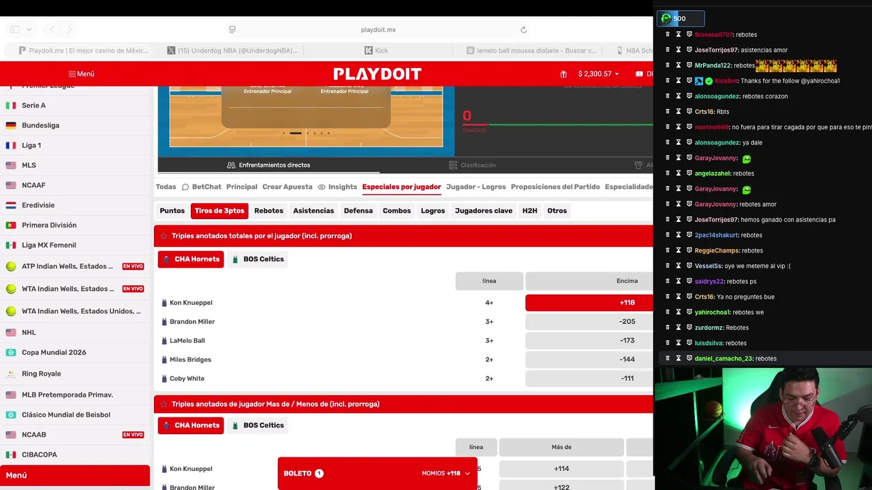Select the Puntos filter
Image resolution: width=872 pixels, height=490 pixels.
(x=172, y=211)
